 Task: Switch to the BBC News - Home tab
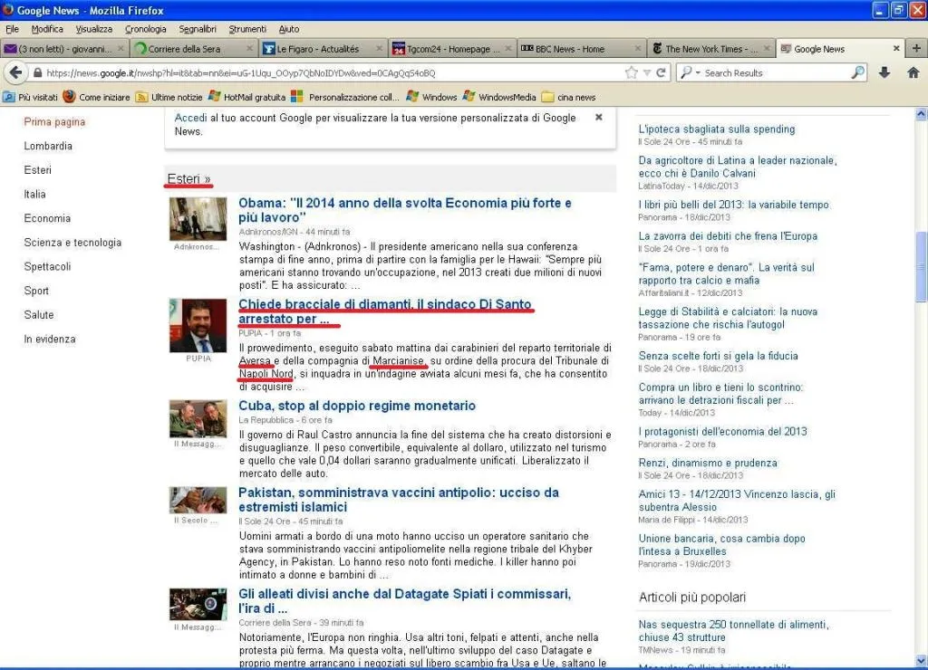coord(569,49)
